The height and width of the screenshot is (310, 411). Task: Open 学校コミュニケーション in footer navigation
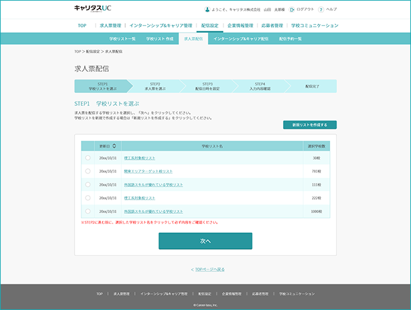pyautogui.click(x=297, y=294)
